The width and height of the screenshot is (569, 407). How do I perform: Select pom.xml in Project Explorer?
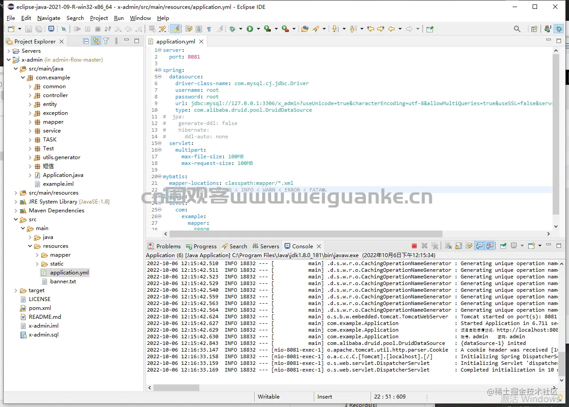(x=40, y=308)
